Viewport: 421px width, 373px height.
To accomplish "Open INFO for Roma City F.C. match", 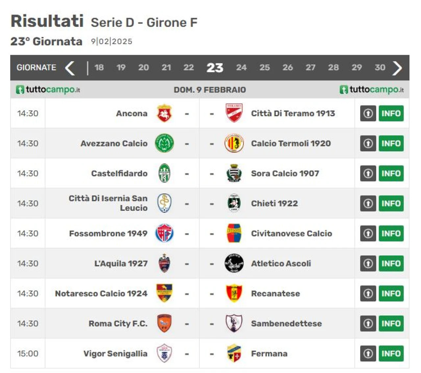I will [391, 323].
